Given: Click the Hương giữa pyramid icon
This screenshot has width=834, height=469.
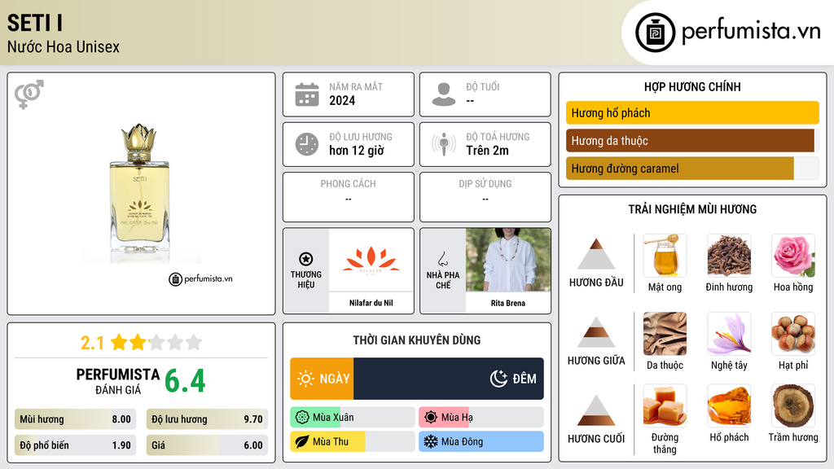Looking at the screenshot, I should point(595,332).
